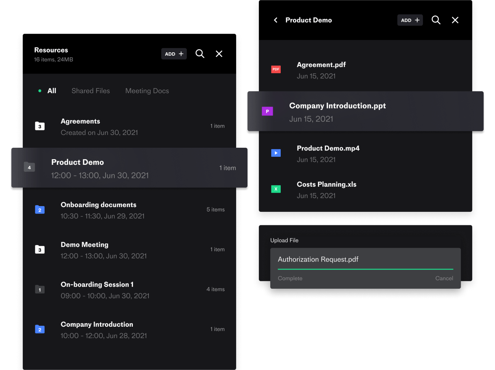Click Demo Meeting folder icon
Screen dimensions: 495x370
tap(40, 249)
